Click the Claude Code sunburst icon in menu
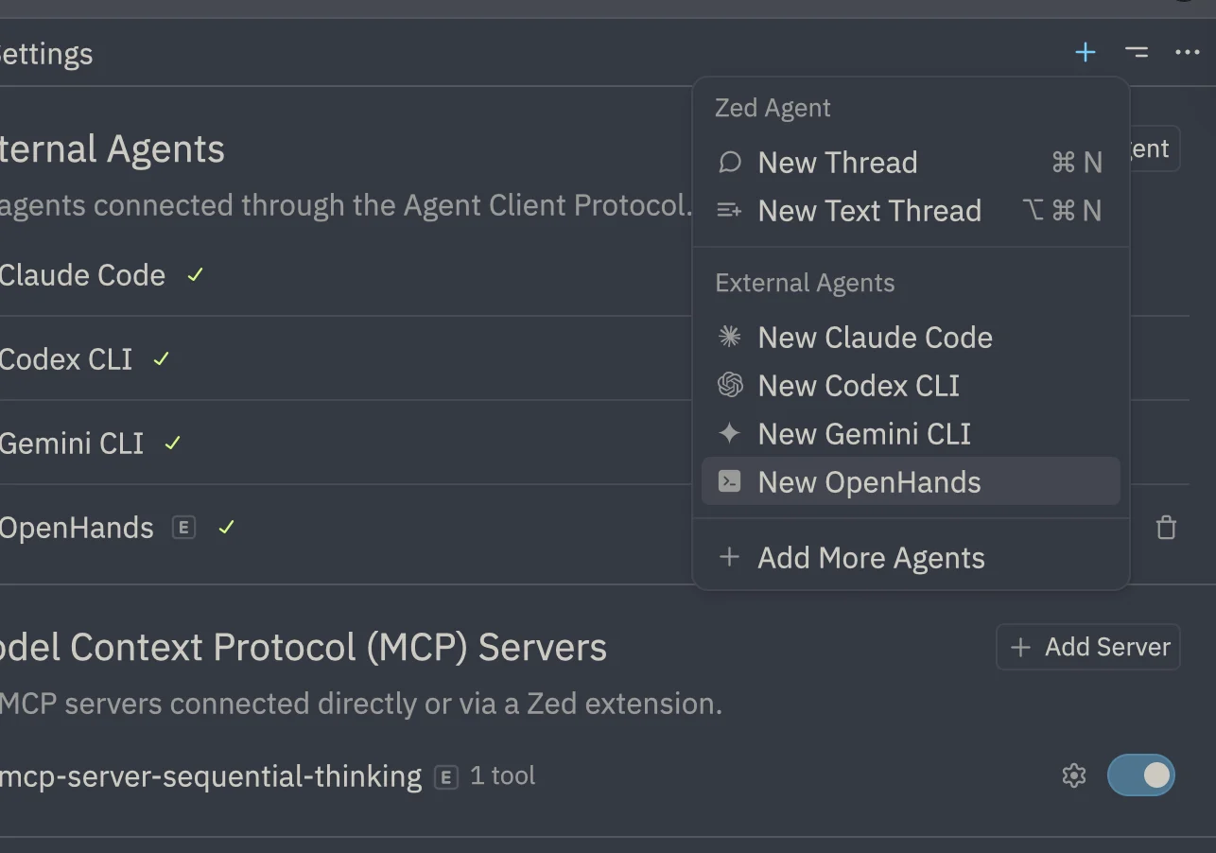1216x853 pixels. pos(729,337)
